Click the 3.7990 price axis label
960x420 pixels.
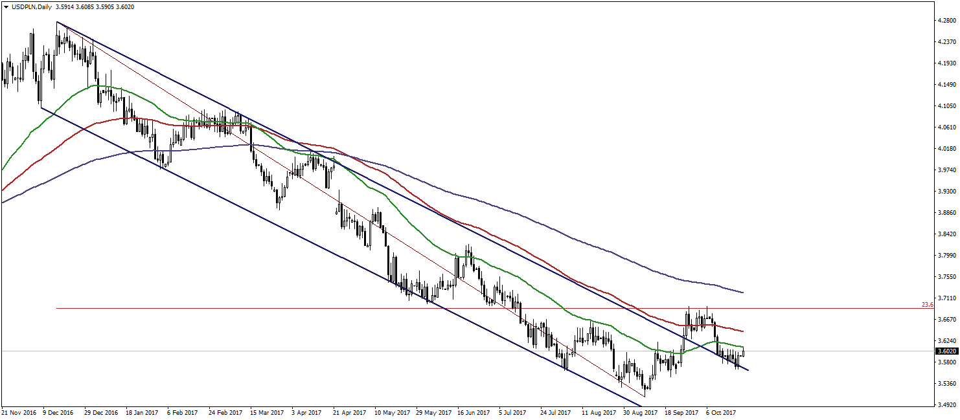[x=946, y=256]
